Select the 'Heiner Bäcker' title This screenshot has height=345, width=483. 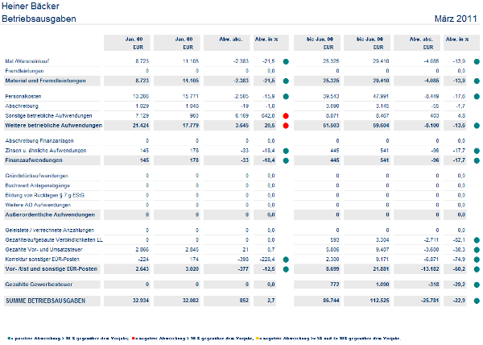coord(31,6)
